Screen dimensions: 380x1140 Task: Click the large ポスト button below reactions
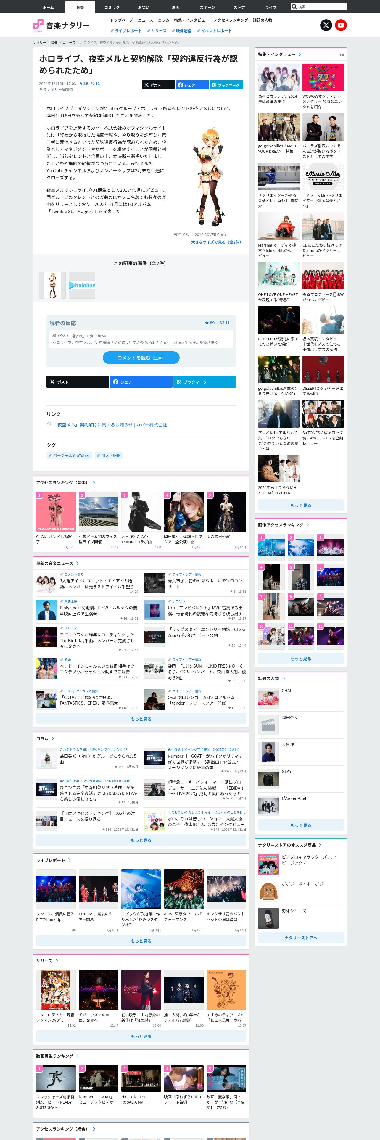(x=78, y=381)
